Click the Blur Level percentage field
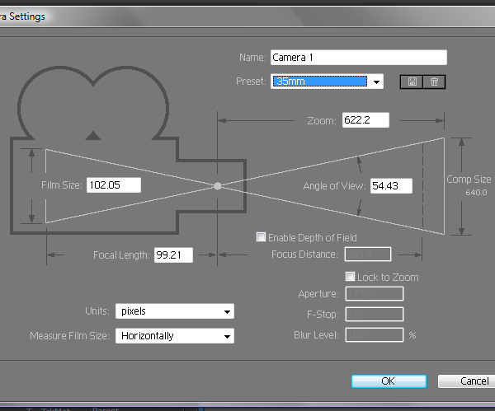This screenshot has height=411, width=495. 373,334
